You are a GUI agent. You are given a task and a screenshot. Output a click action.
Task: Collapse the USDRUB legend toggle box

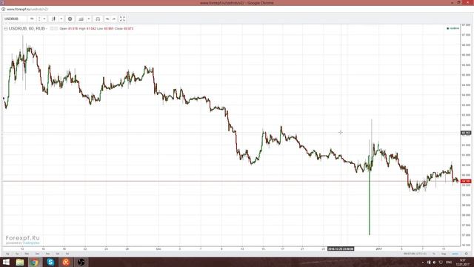pos(5,28)
